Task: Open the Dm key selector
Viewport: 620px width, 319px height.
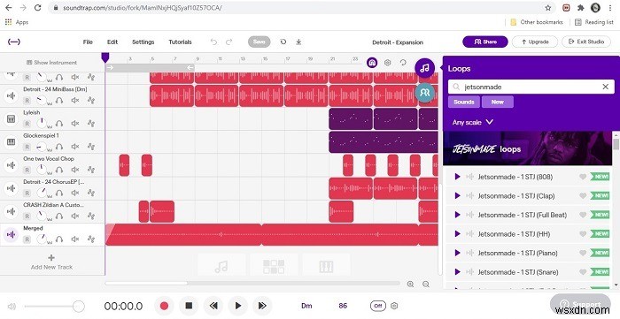Action: [306, 306]
